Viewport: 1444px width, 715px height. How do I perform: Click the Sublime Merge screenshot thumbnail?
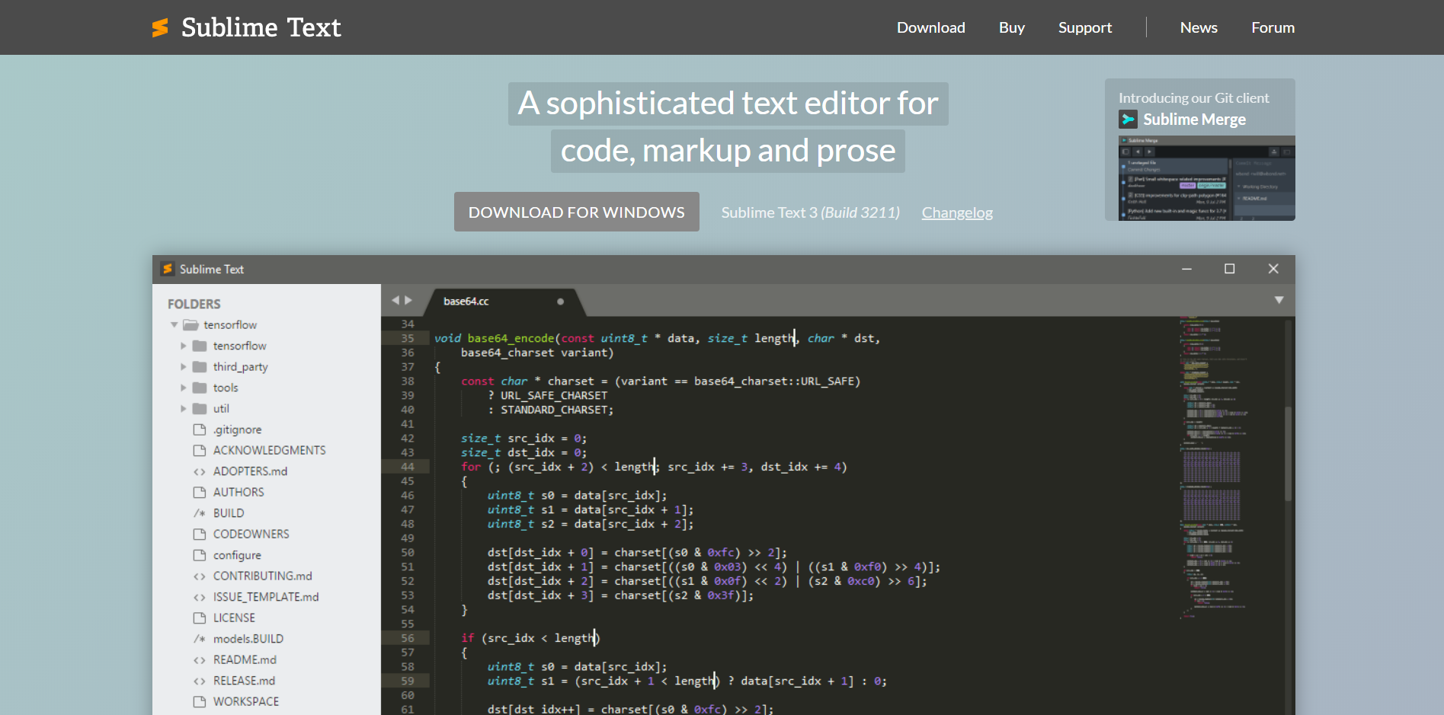(x=1206, y=178)
